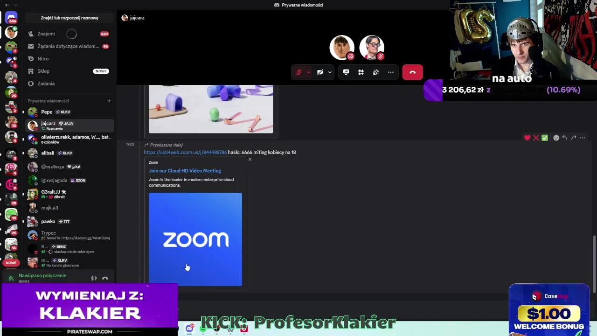Share your screen in the call
Viewport: 597px width, 336px height.
346,72
